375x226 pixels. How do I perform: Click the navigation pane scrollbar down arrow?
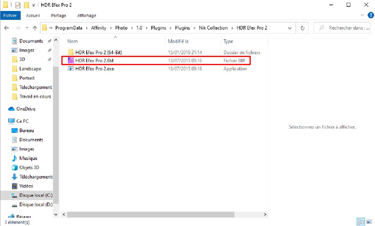pos(56,214)
